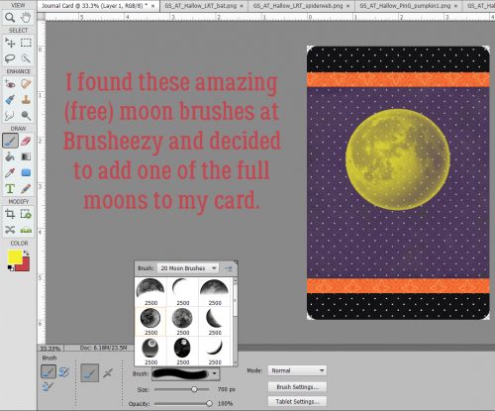
Task: Select the Custom Shape tool
Action: coord(26,172)
